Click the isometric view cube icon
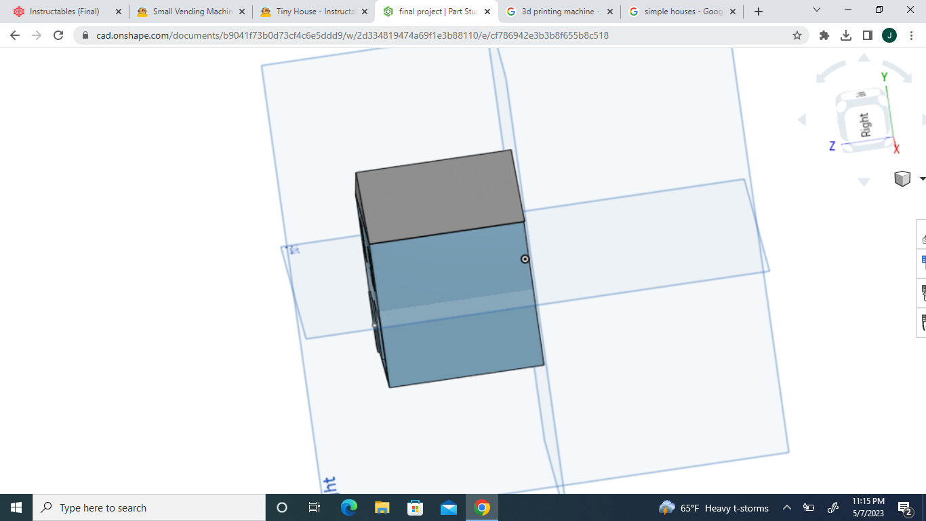Image resolution: width=926 pixels, height=521 pixels. (902, 178)
